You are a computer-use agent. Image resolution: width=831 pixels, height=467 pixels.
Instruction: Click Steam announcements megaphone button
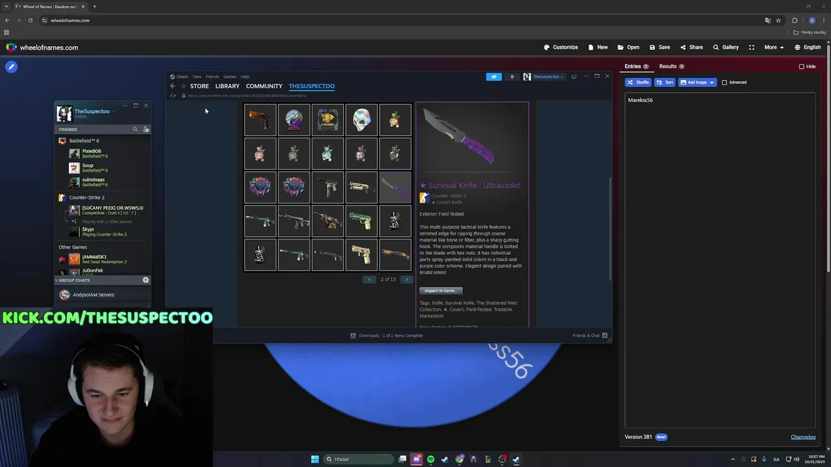click(494, 77)
